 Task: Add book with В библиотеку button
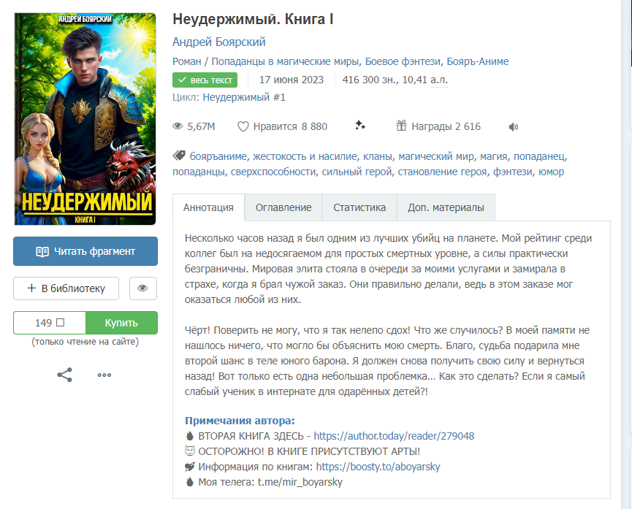[66, 288]
